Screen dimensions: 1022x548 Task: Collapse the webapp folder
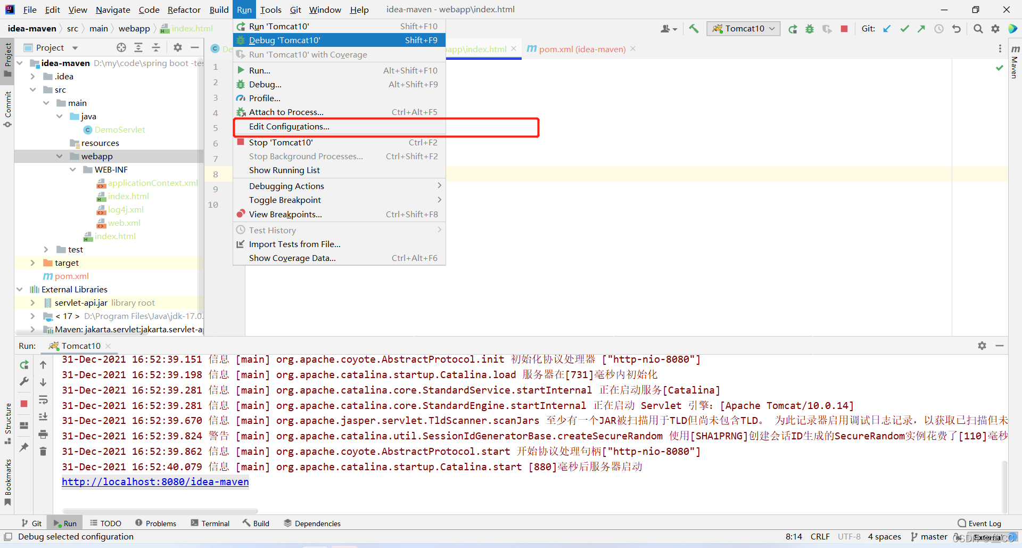click(x=59, y=156)
